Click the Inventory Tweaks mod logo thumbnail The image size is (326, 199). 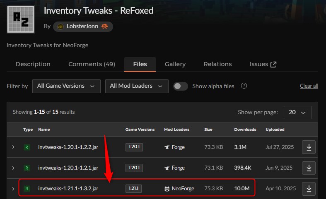pos(21,19)
